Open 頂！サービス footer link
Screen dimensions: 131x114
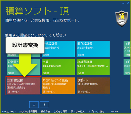[78, 111]
